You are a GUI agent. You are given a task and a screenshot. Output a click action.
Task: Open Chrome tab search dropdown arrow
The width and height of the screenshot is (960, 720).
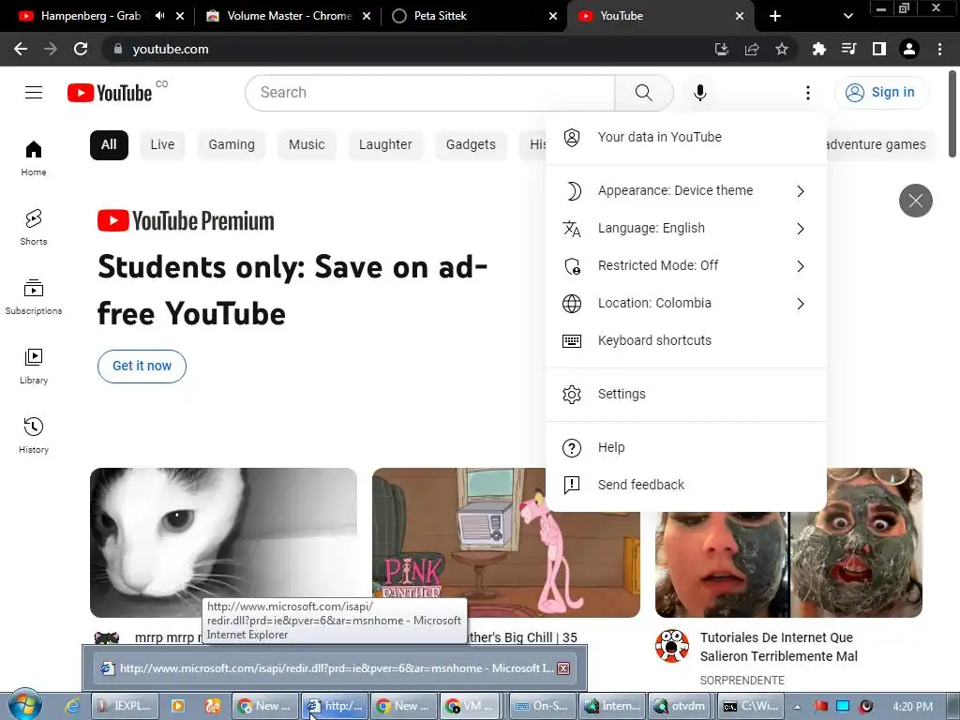[847, 16]
